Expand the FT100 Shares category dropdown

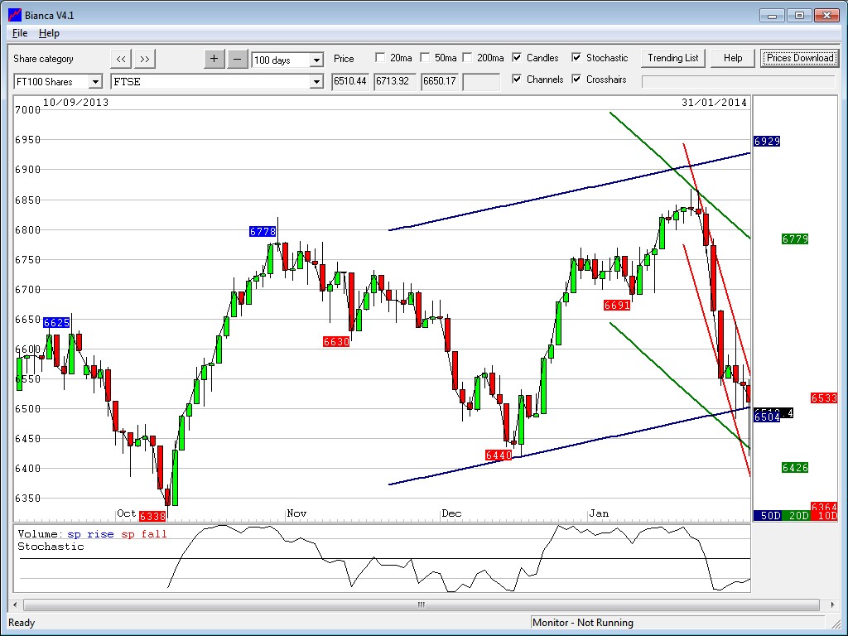point(94,82)
